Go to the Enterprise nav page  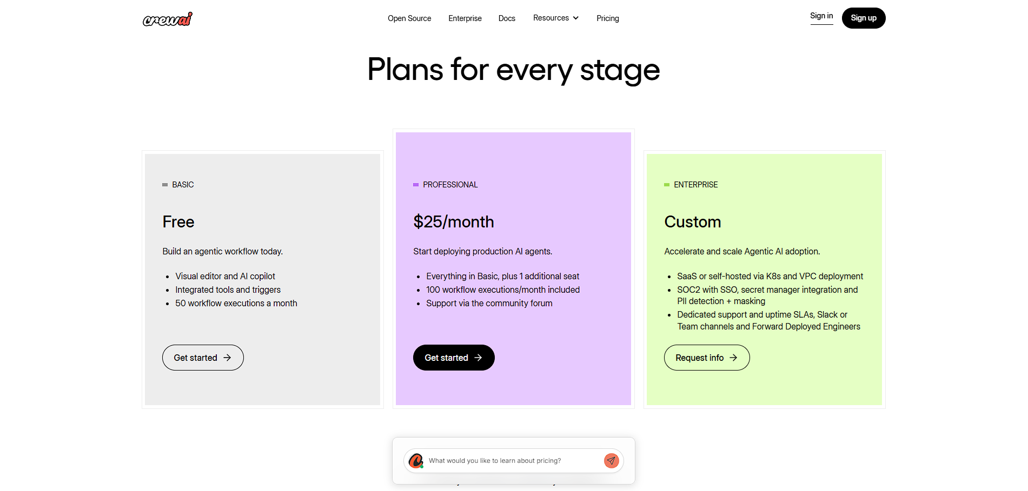tap(465, 18)
